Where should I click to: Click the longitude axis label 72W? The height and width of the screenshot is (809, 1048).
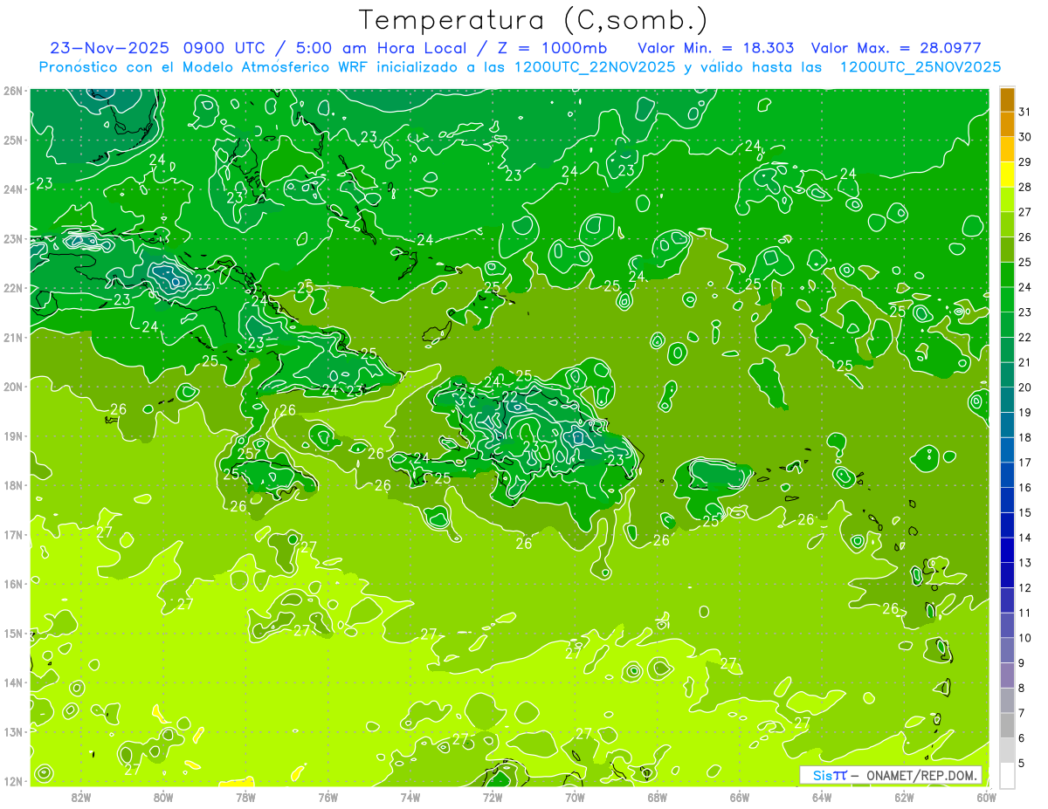tap(493, 797)
